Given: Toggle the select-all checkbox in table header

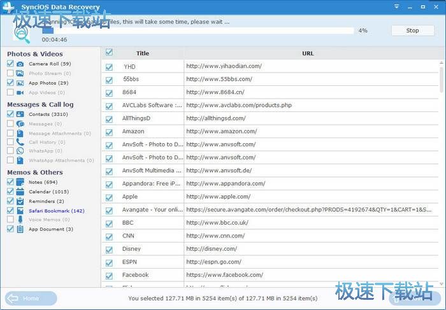Looking at the screenshot, I should click(x=109, y=52).
